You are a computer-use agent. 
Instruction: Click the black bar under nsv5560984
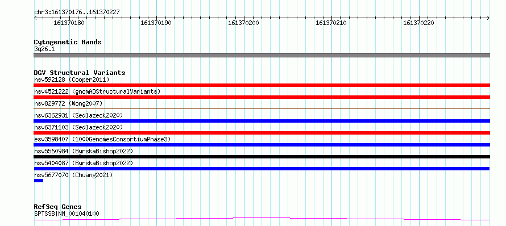pos(262,157)
